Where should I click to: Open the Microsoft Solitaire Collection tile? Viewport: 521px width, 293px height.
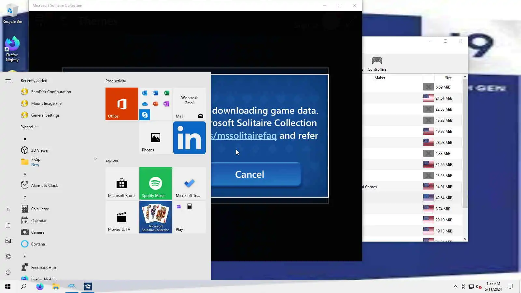tap(156, 217)
